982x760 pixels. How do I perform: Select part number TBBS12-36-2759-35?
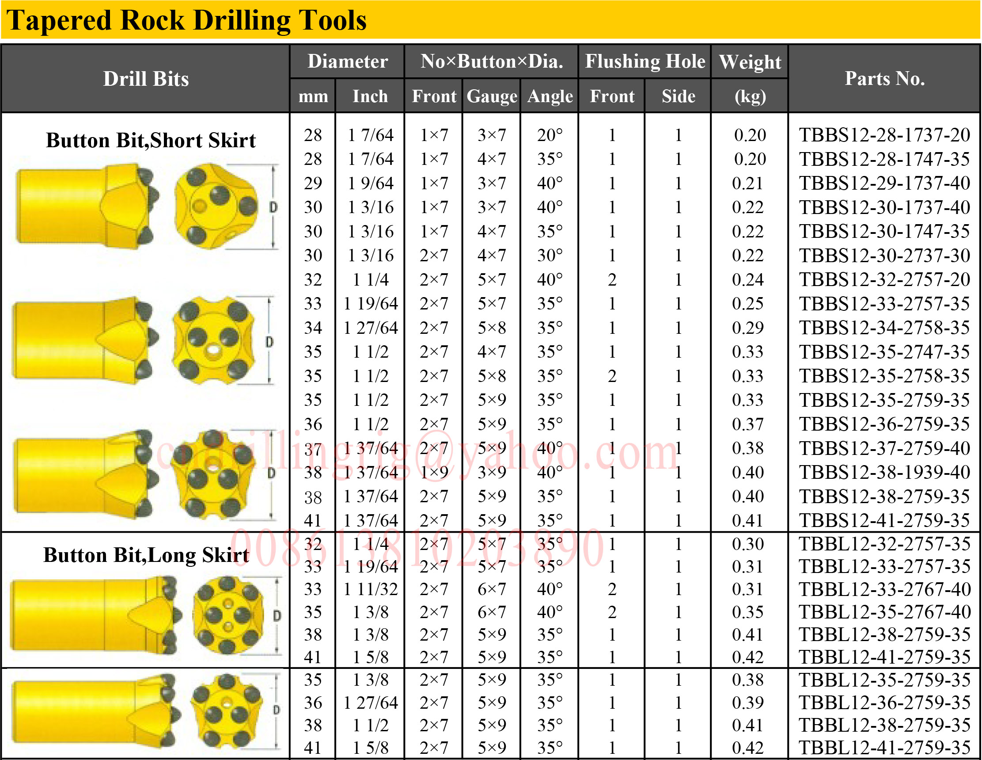(x=884, y=424)
